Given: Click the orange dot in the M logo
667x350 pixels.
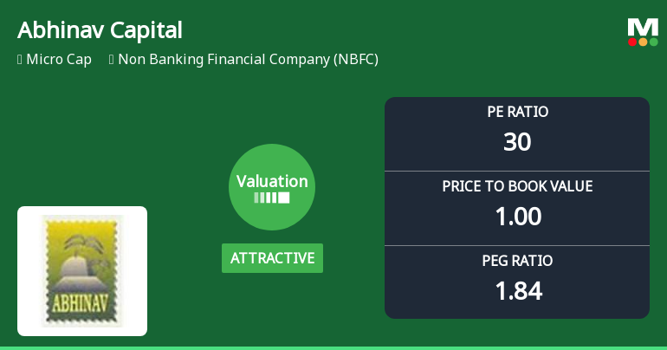Looking at the screenshot, I should tap(643, 42).
